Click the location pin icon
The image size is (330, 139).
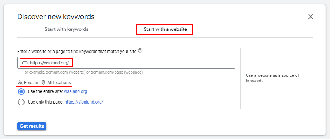[x=44, y=83]
